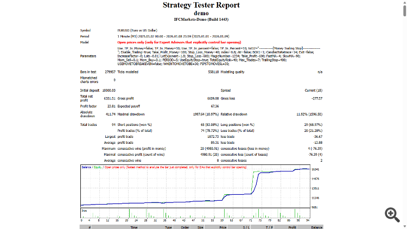Click the 'Time' column header

[x=134, y=227]
